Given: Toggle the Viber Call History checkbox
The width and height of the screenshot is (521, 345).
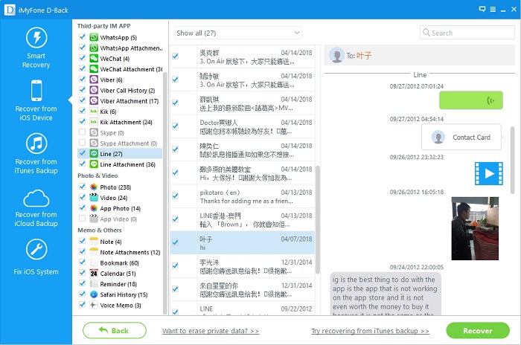Looking at the screenshot, I should (x=83, y=90).
